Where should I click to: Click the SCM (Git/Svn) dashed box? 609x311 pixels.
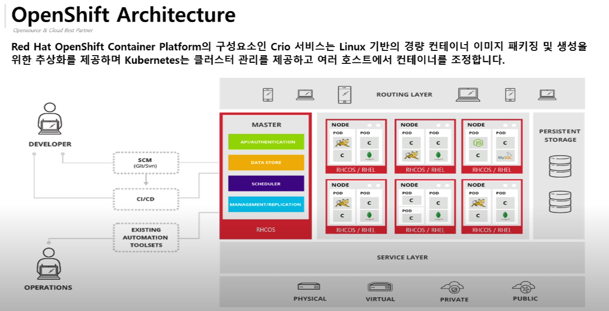[146, 163]
